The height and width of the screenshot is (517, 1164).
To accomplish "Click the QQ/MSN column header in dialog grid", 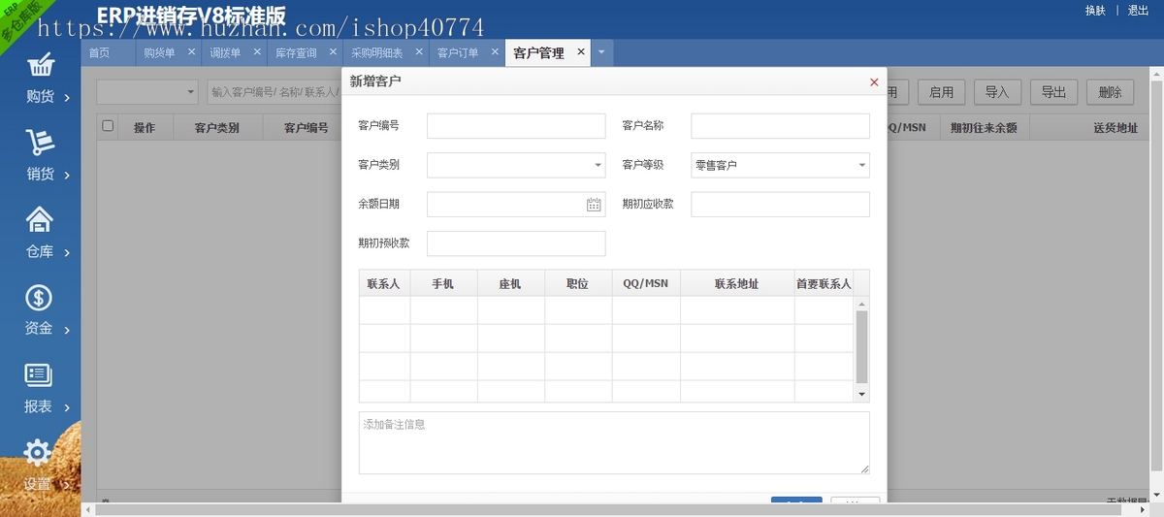I will pyautogui.click(x=646, y=283).
